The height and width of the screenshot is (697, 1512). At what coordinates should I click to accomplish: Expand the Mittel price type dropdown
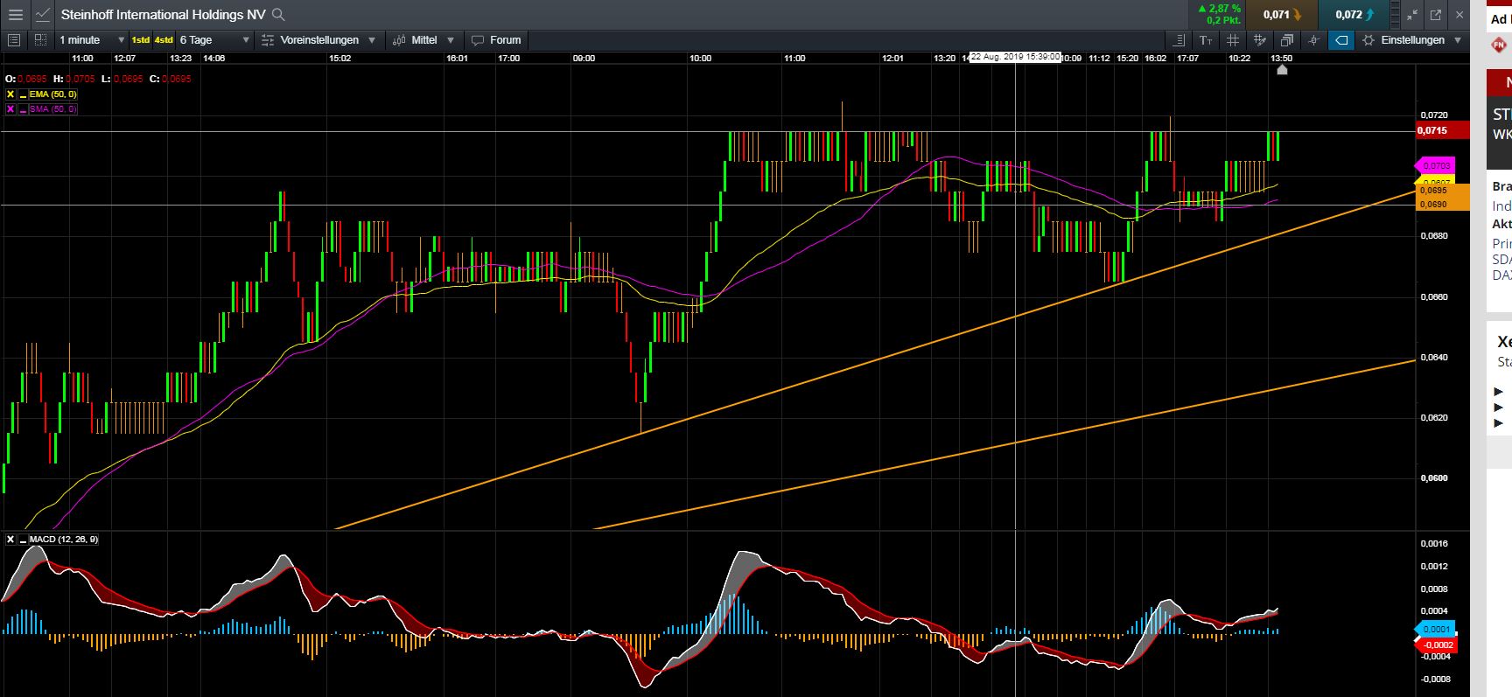(x=451, y=40)
